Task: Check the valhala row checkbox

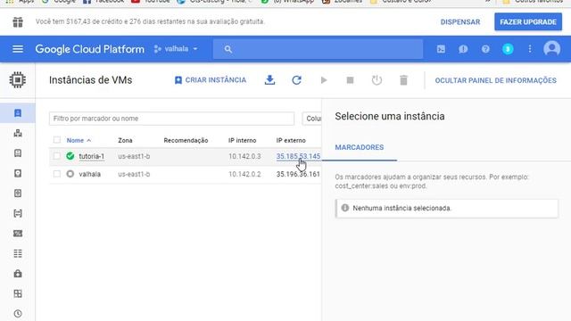Action: coord(57,174)
